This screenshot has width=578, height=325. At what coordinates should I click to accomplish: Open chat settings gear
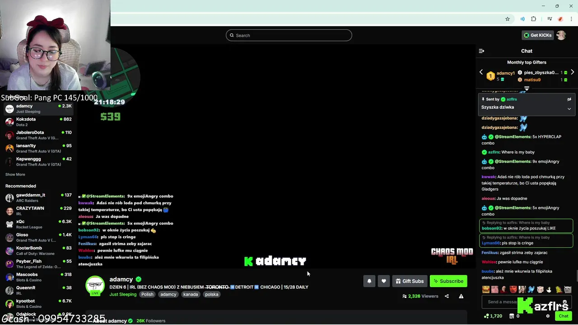click(x=548, y=316)
